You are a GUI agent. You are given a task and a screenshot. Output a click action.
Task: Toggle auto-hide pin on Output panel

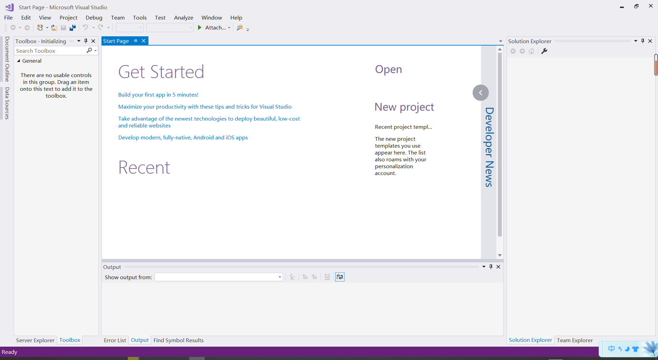(491, 266)
